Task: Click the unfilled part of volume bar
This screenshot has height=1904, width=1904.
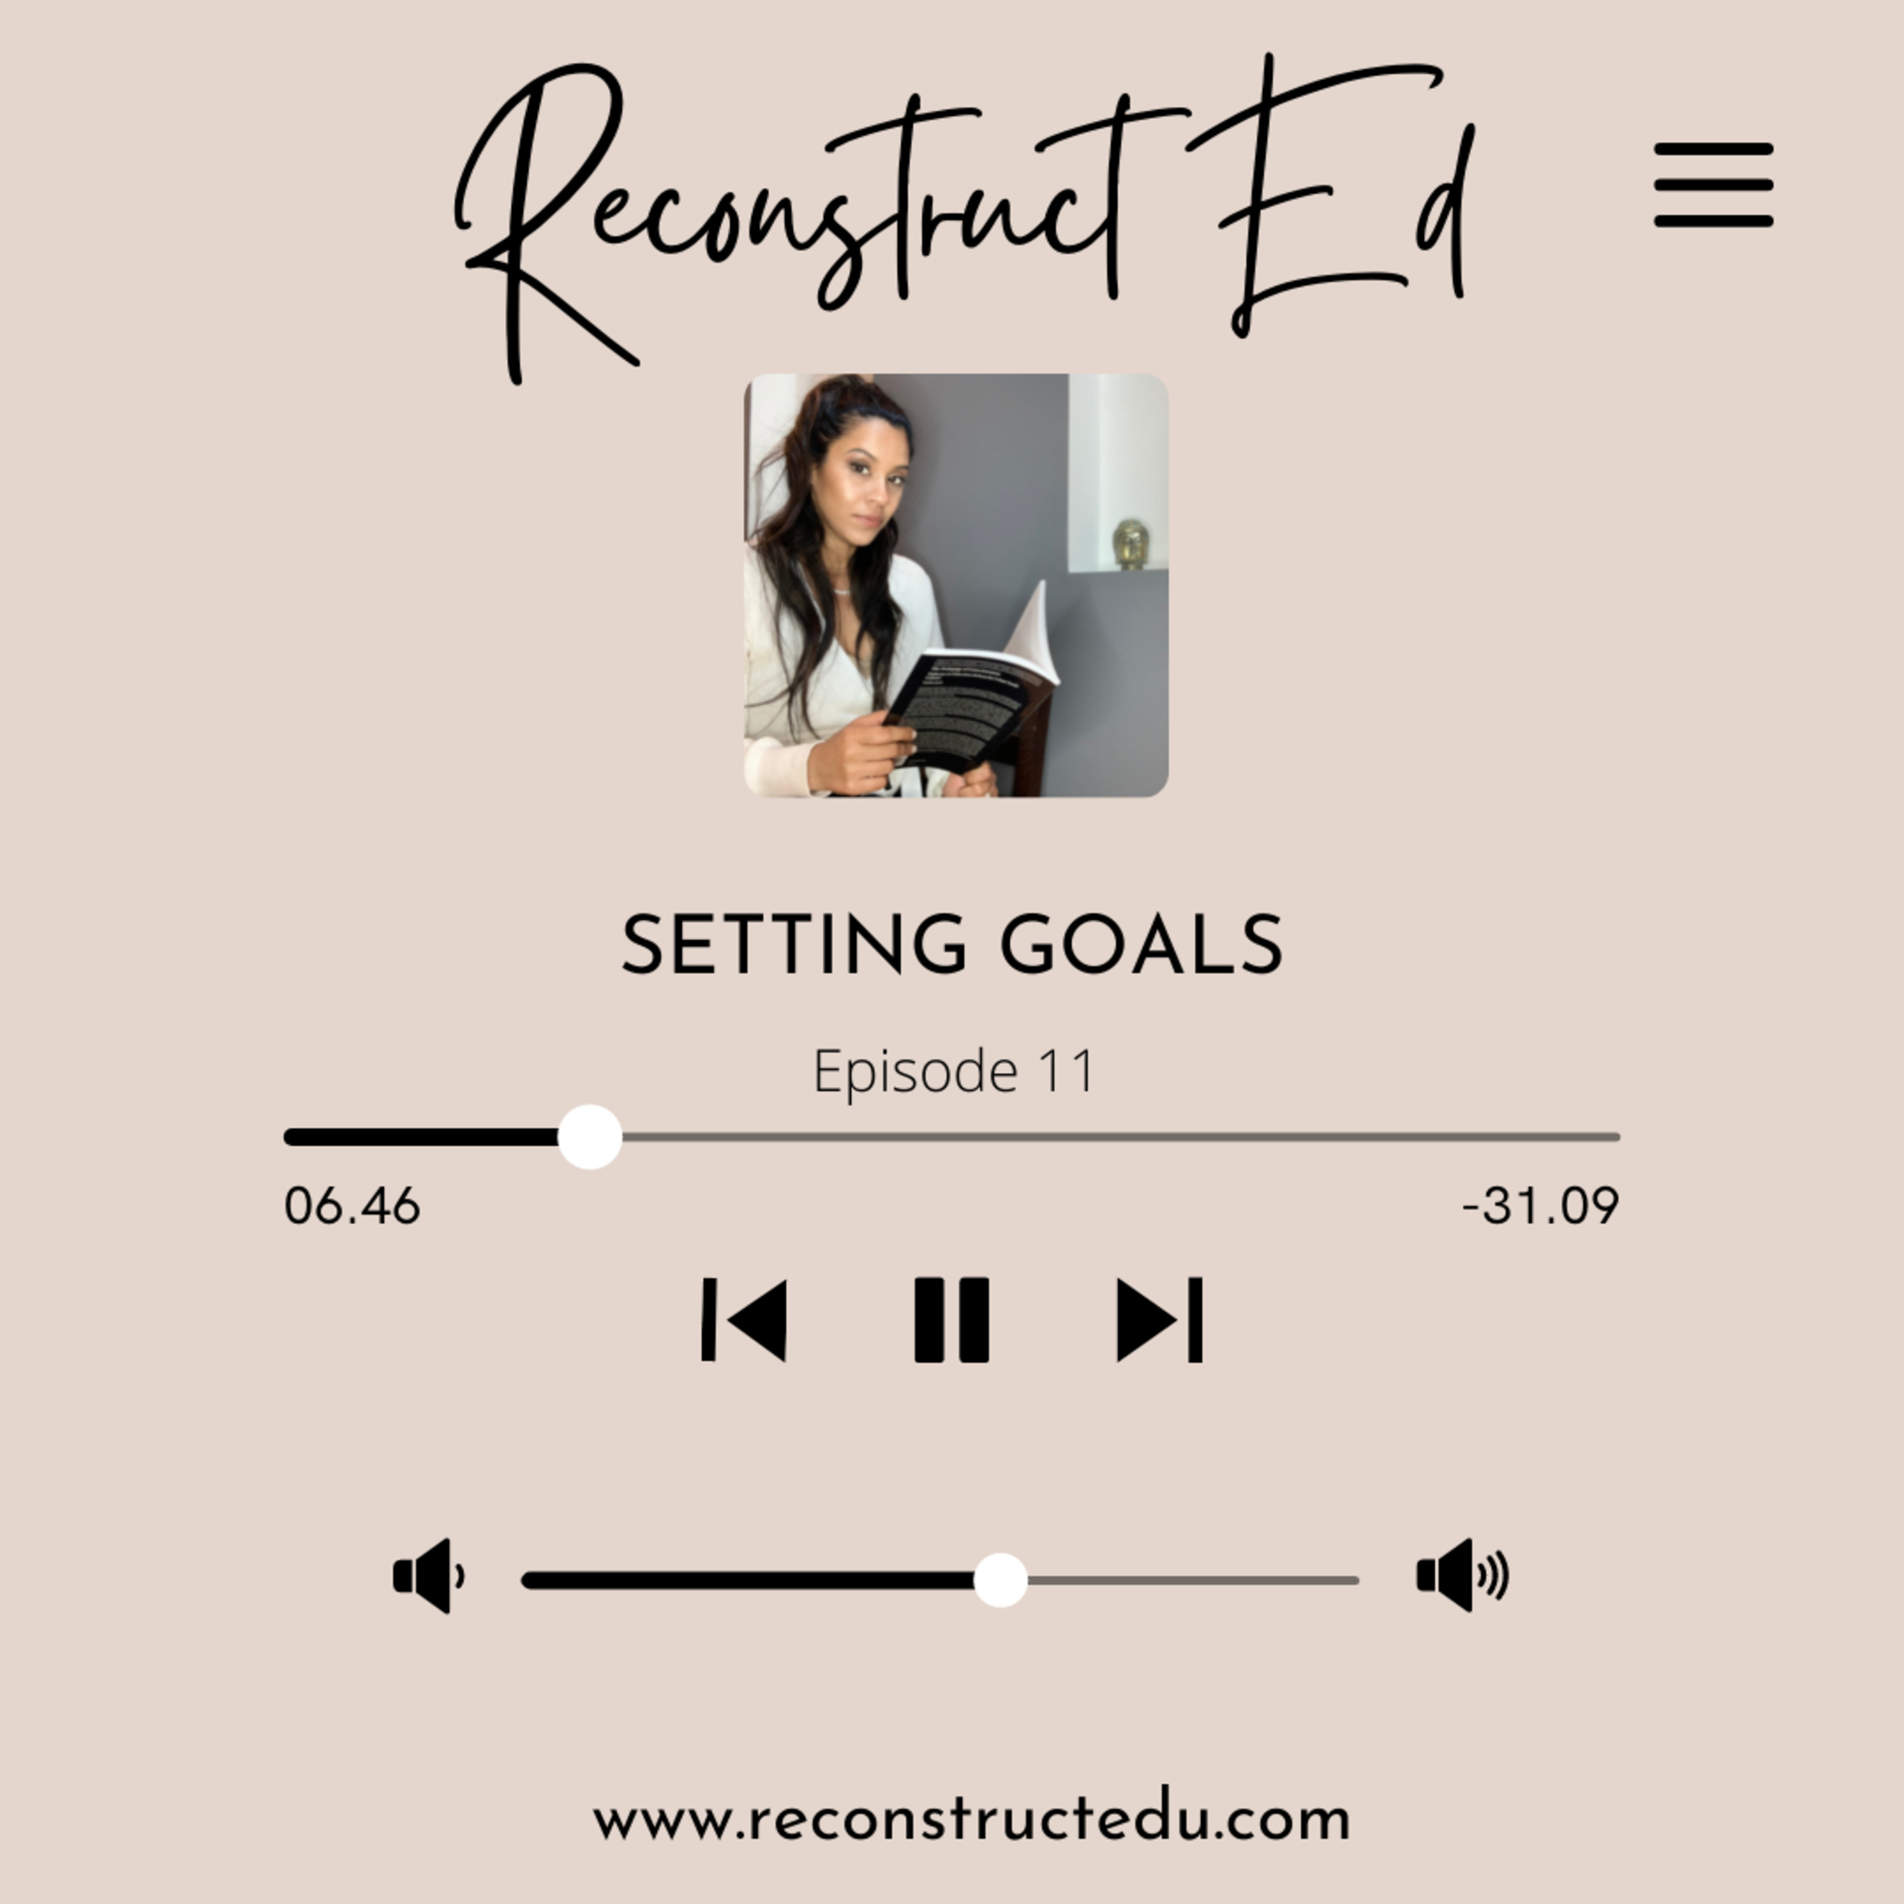Action: [1193, 1580]
